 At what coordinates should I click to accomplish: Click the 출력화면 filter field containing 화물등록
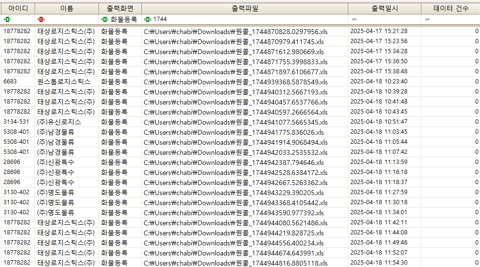tap(124, 19)
